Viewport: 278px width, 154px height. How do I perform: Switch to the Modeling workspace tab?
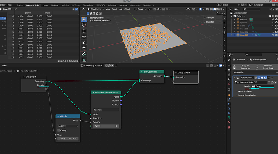(55, 5)
